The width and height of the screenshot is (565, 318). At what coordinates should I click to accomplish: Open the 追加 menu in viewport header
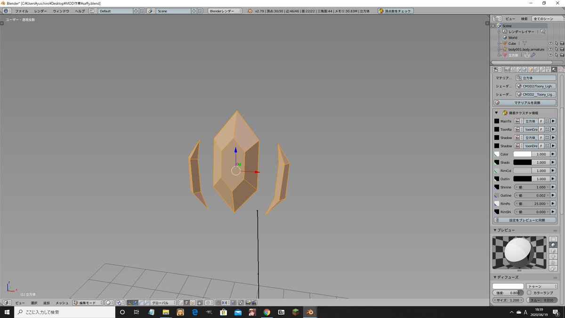47,302
